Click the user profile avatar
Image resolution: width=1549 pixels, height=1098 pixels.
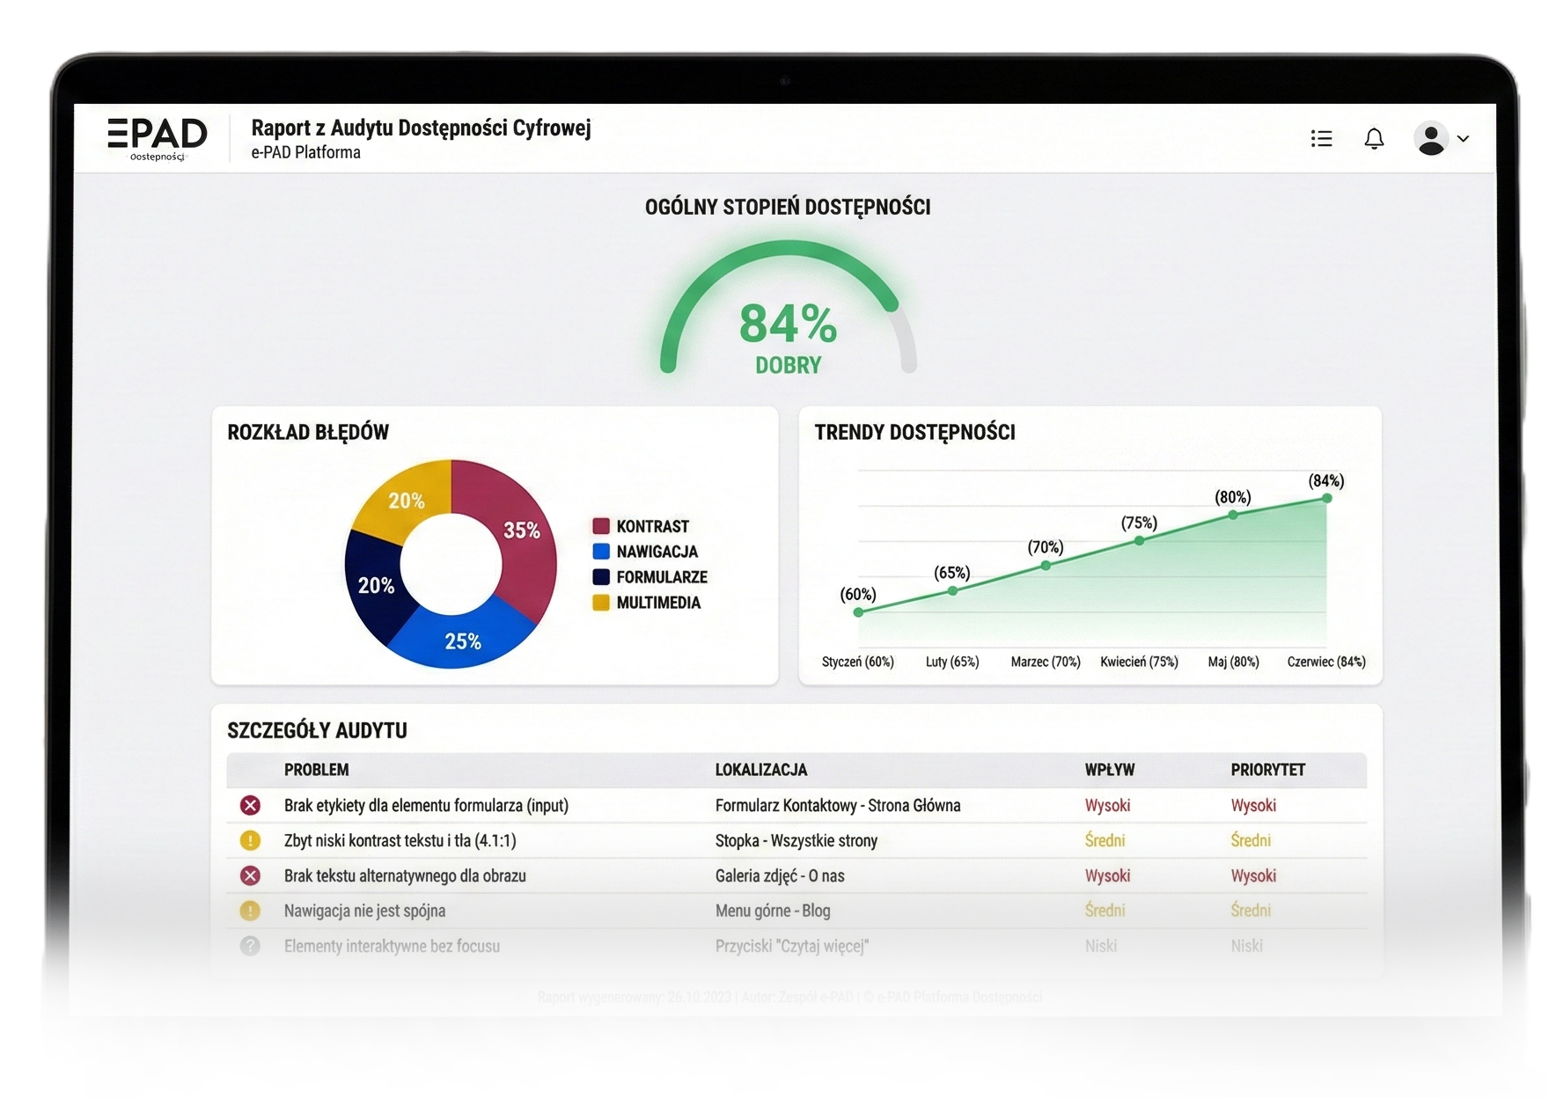[1431, 139]
